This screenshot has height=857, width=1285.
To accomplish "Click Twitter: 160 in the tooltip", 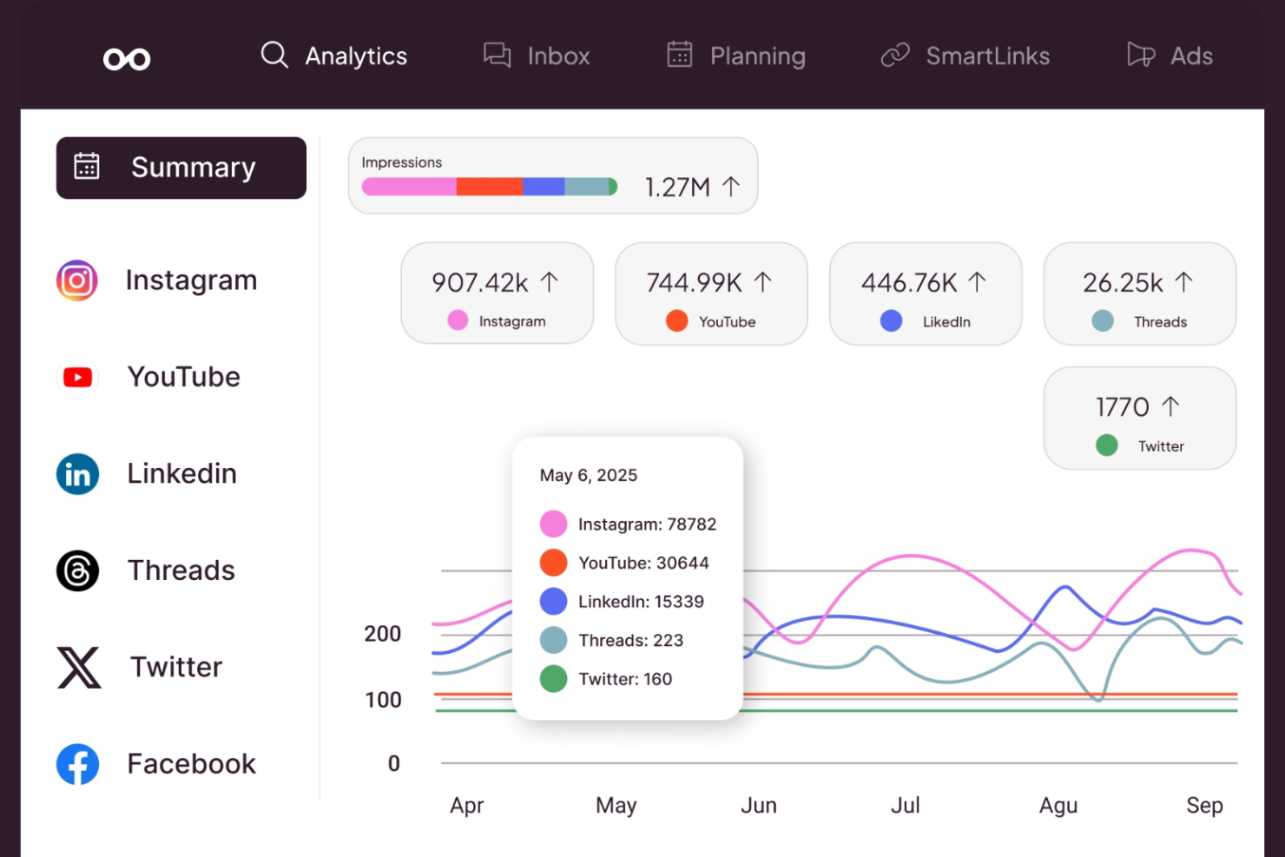I will tap(625, 679).
